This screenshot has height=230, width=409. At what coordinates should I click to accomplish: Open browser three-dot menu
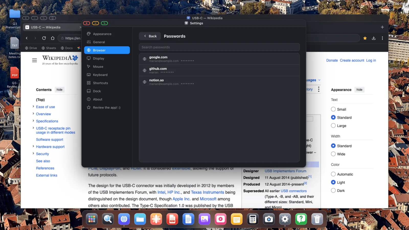pos(382,38)
